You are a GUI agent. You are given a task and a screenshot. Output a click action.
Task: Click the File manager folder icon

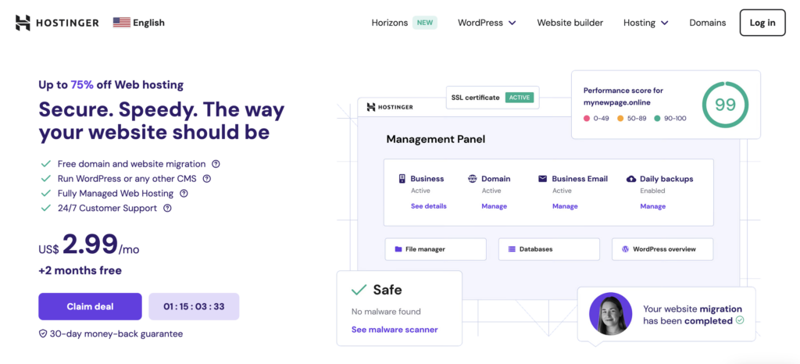click(x=398, y=249)
